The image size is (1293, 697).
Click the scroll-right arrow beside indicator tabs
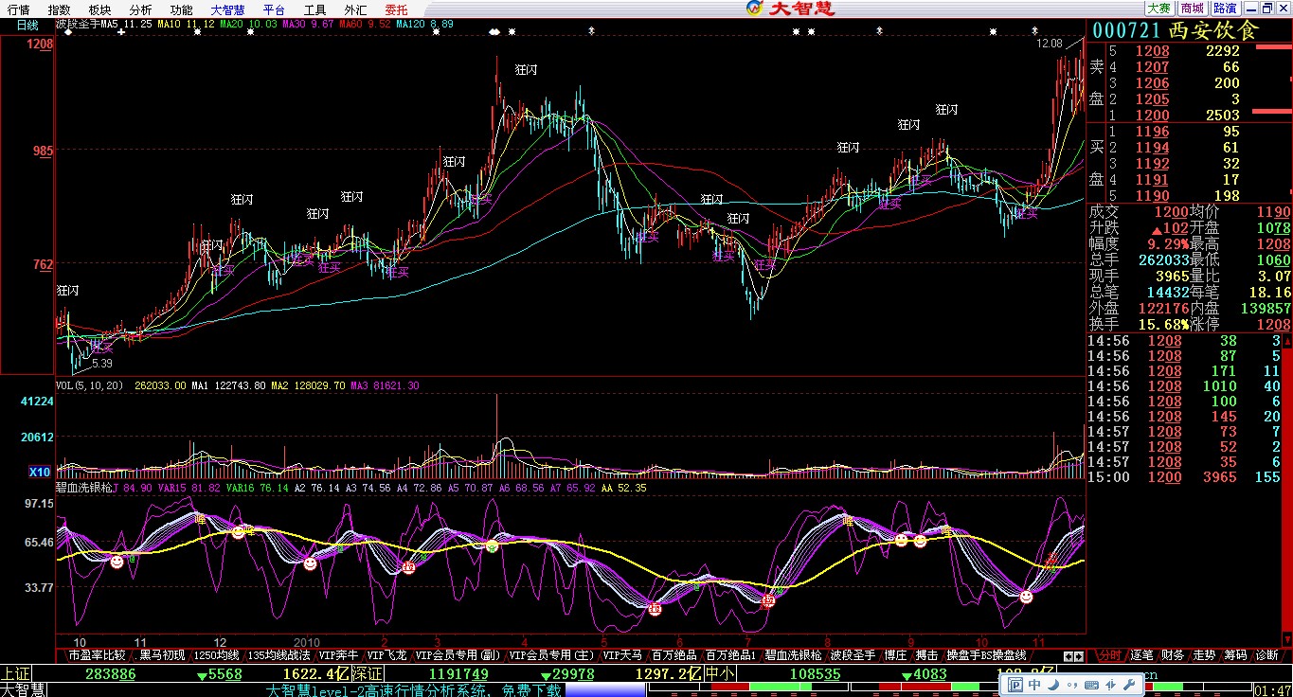(1079, 655)
